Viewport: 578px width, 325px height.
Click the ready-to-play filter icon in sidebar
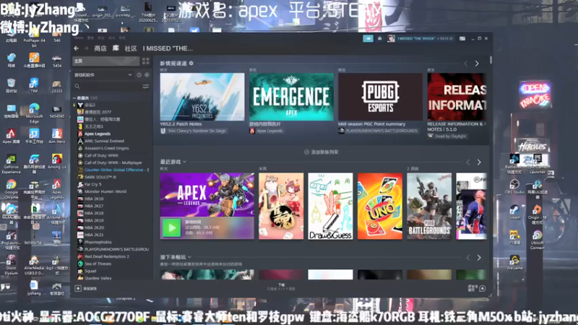coord(147,75)
